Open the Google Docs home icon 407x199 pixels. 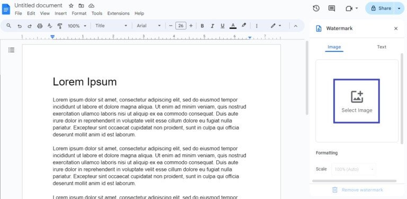point(6,10)
